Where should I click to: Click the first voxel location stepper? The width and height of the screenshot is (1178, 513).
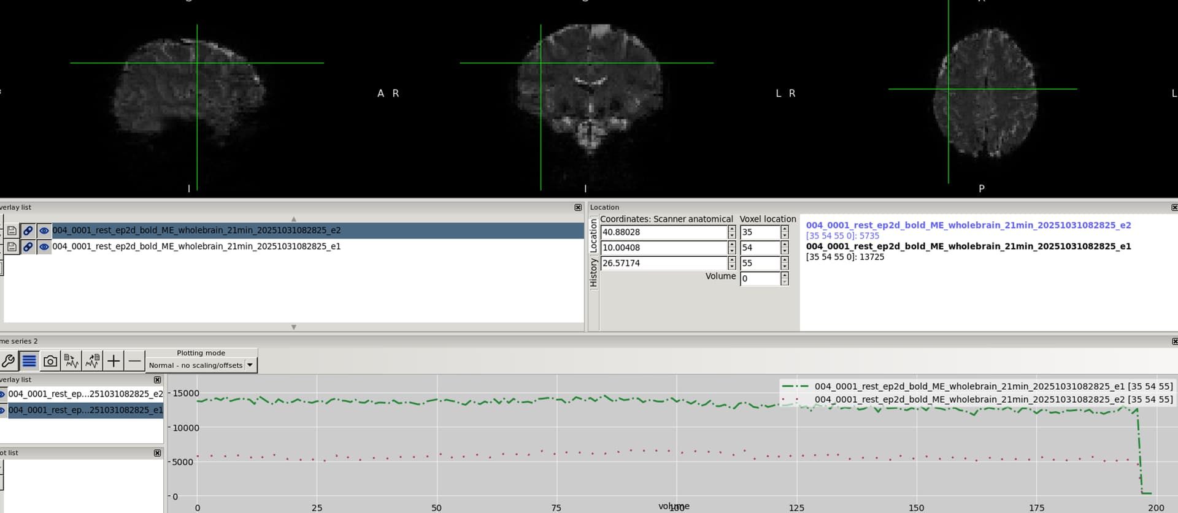pyautogui.click(x=784, y=232)
